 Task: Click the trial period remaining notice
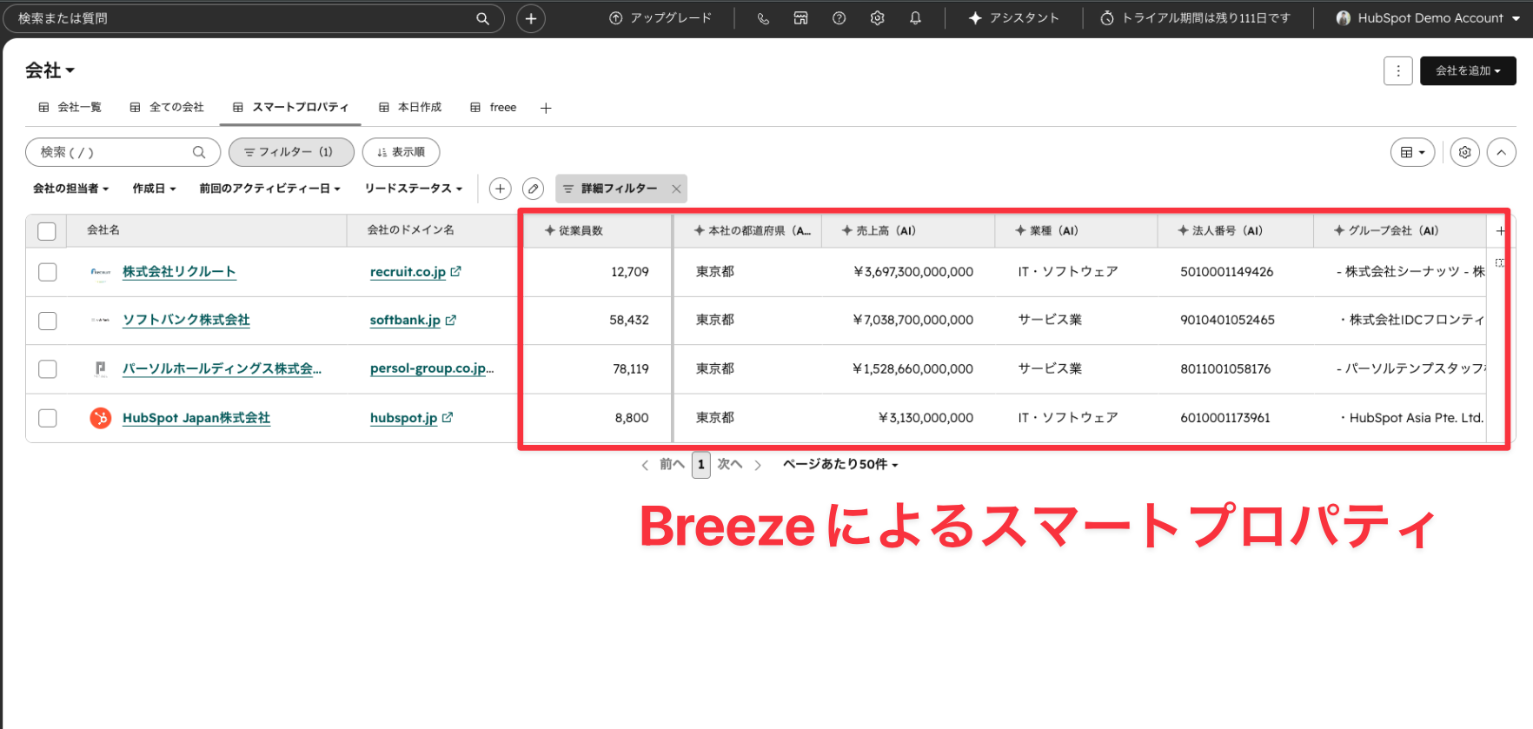click(1196, 18)
